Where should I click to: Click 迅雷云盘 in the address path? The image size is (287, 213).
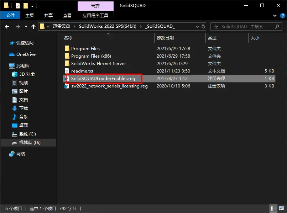coord(62,26)
